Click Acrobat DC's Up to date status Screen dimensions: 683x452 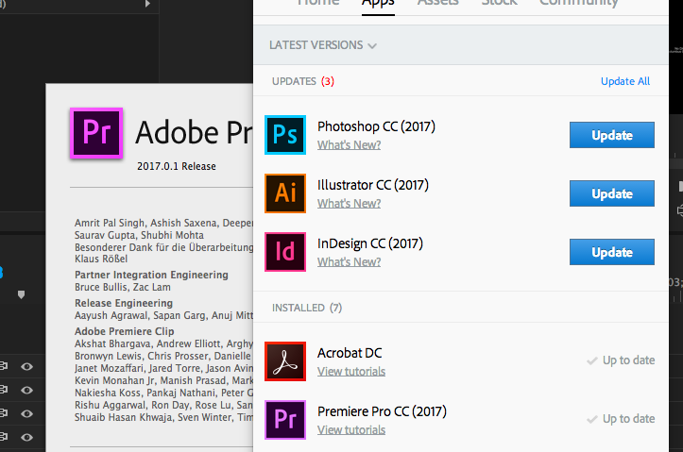(x=621, y=360)
